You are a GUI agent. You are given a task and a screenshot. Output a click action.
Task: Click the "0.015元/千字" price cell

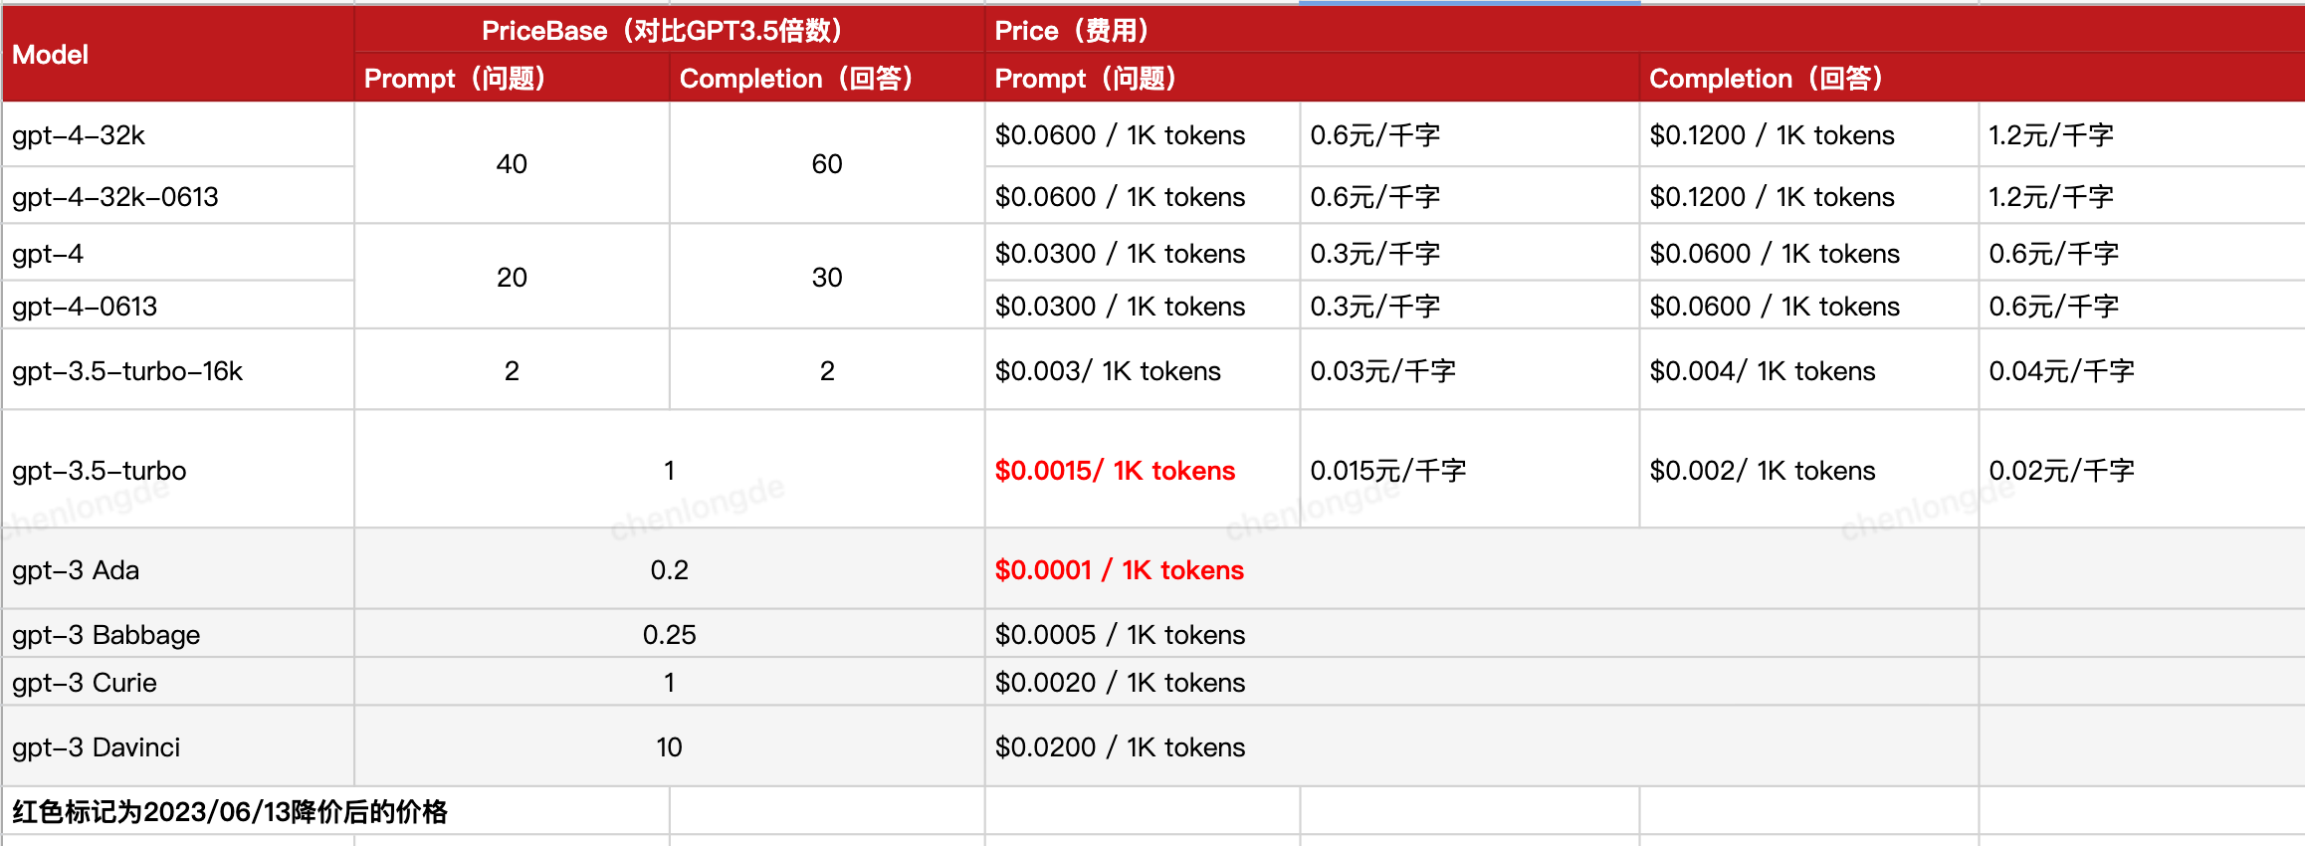tap(1387, 471)
